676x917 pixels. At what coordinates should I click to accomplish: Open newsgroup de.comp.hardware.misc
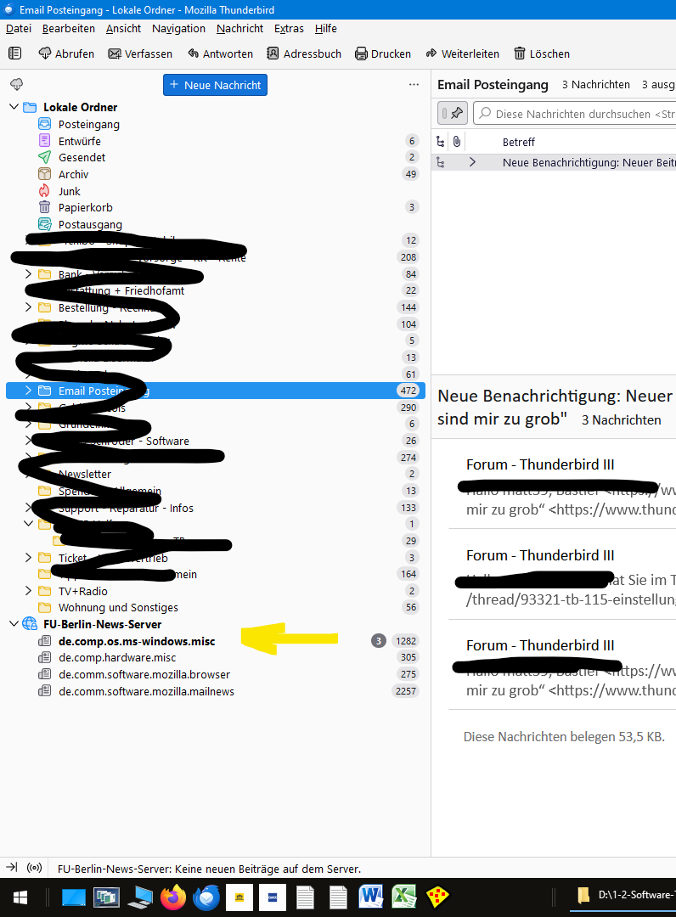215,657
